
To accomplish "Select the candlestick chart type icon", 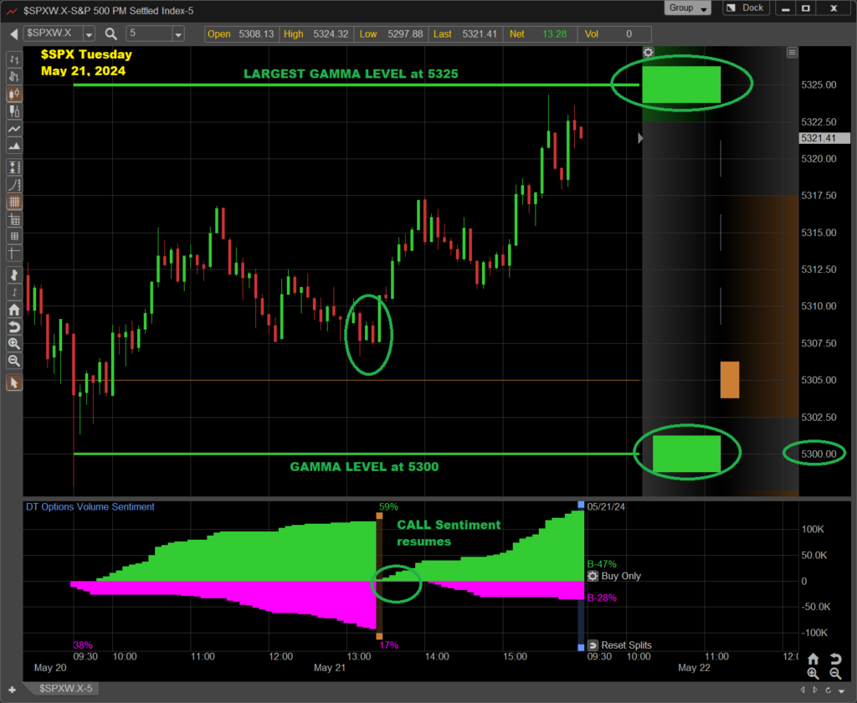I will (13, 93).
